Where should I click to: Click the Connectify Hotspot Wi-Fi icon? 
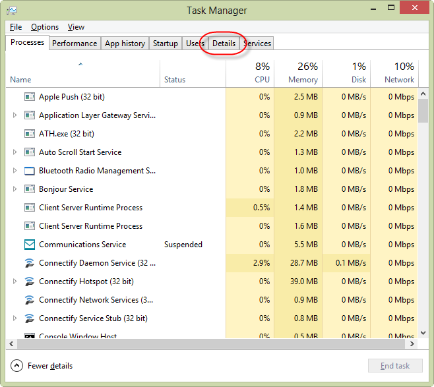click(29, 282)
